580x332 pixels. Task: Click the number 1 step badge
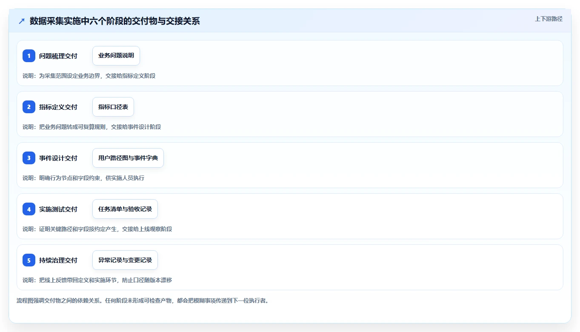[29, 56]
